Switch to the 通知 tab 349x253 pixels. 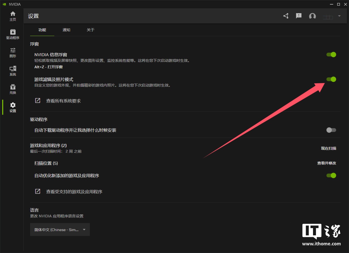pyautogui.click(x=66, y=30)
